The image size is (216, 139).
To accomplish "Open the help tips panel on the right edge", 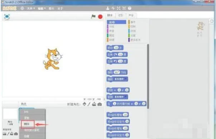I will [x=212, y=21].
